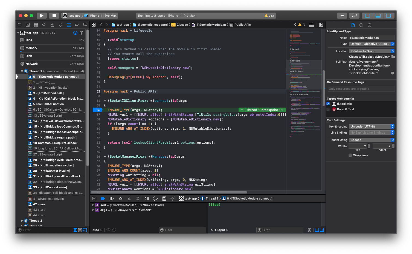Click the ti.socketio.xcodeproj breadcrumb
This screenshot has width=412, height=254.
point(150,25)
